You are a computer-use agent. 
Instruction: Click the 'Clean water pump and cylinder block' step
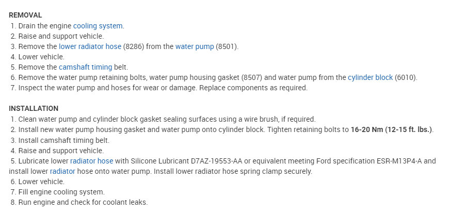click(167, 119)
